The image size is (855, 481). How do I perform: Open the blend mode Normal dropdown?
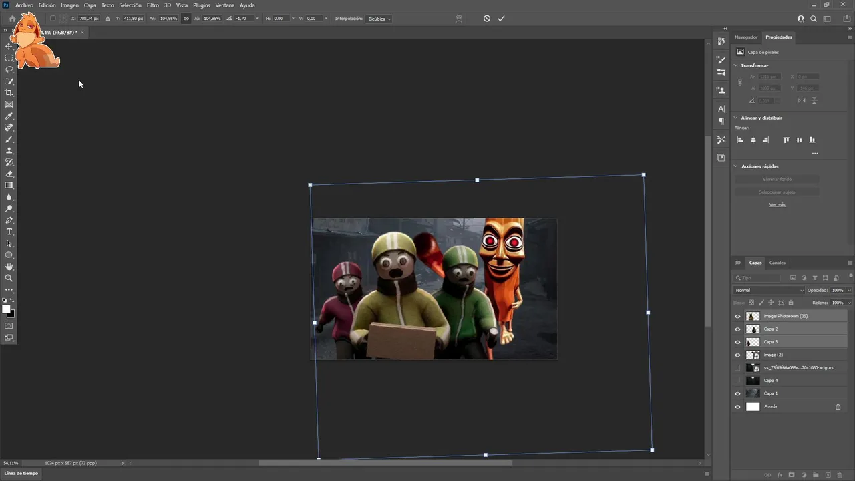[x=769, y=290]
